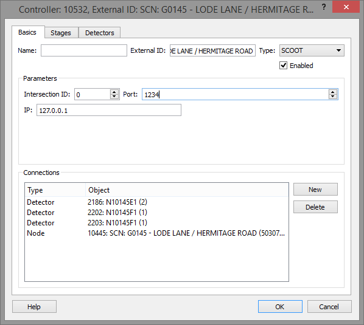Toggle the Enabled checkbox
Viewport: 364px width, 325px height.
pos(283,66)
